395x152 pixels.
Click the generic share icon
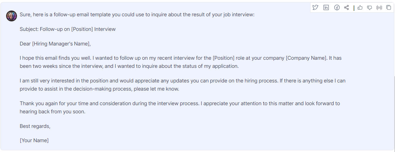coord(346,7)
